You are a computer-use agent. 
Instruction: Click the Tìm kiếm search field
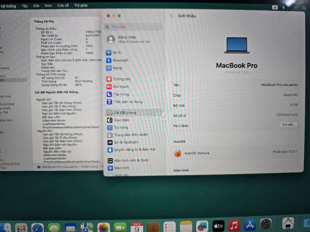point(133,27)
